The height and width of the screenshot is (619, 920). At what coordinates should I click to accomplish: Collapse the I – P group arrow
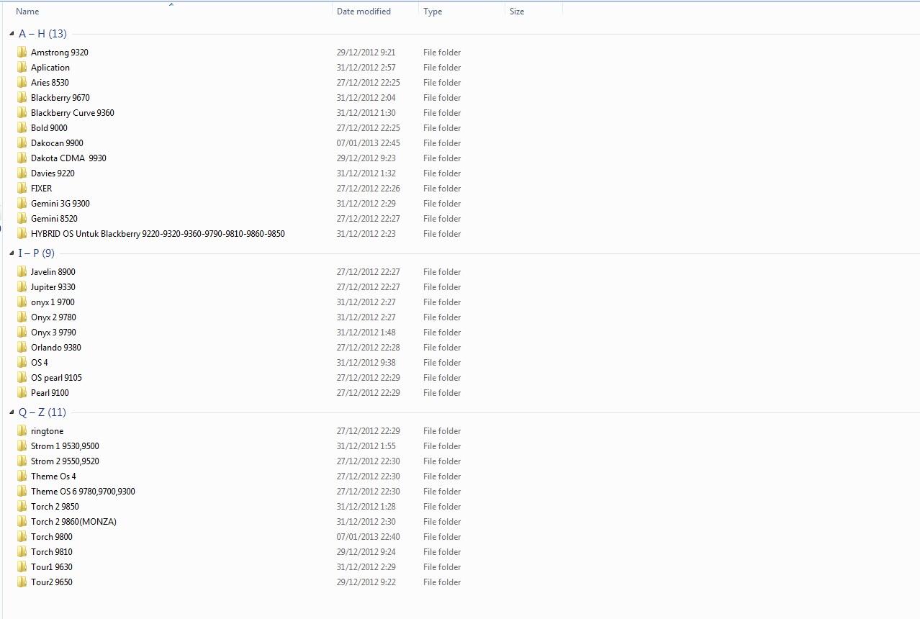click(x=12, y=253)
